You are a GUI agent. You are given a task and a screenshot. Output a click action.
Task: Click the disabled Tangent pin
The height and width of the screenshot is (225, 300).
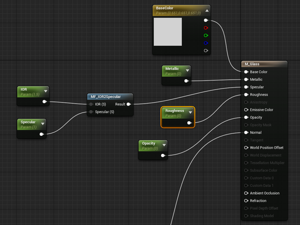[246, 140]
